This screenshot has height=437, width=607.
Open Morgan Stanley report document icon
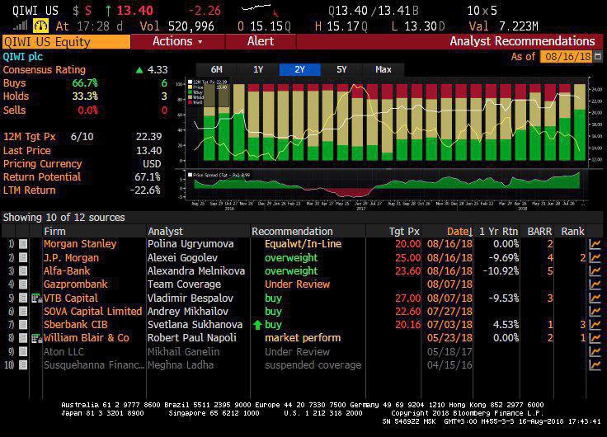(x=23, y=244)
